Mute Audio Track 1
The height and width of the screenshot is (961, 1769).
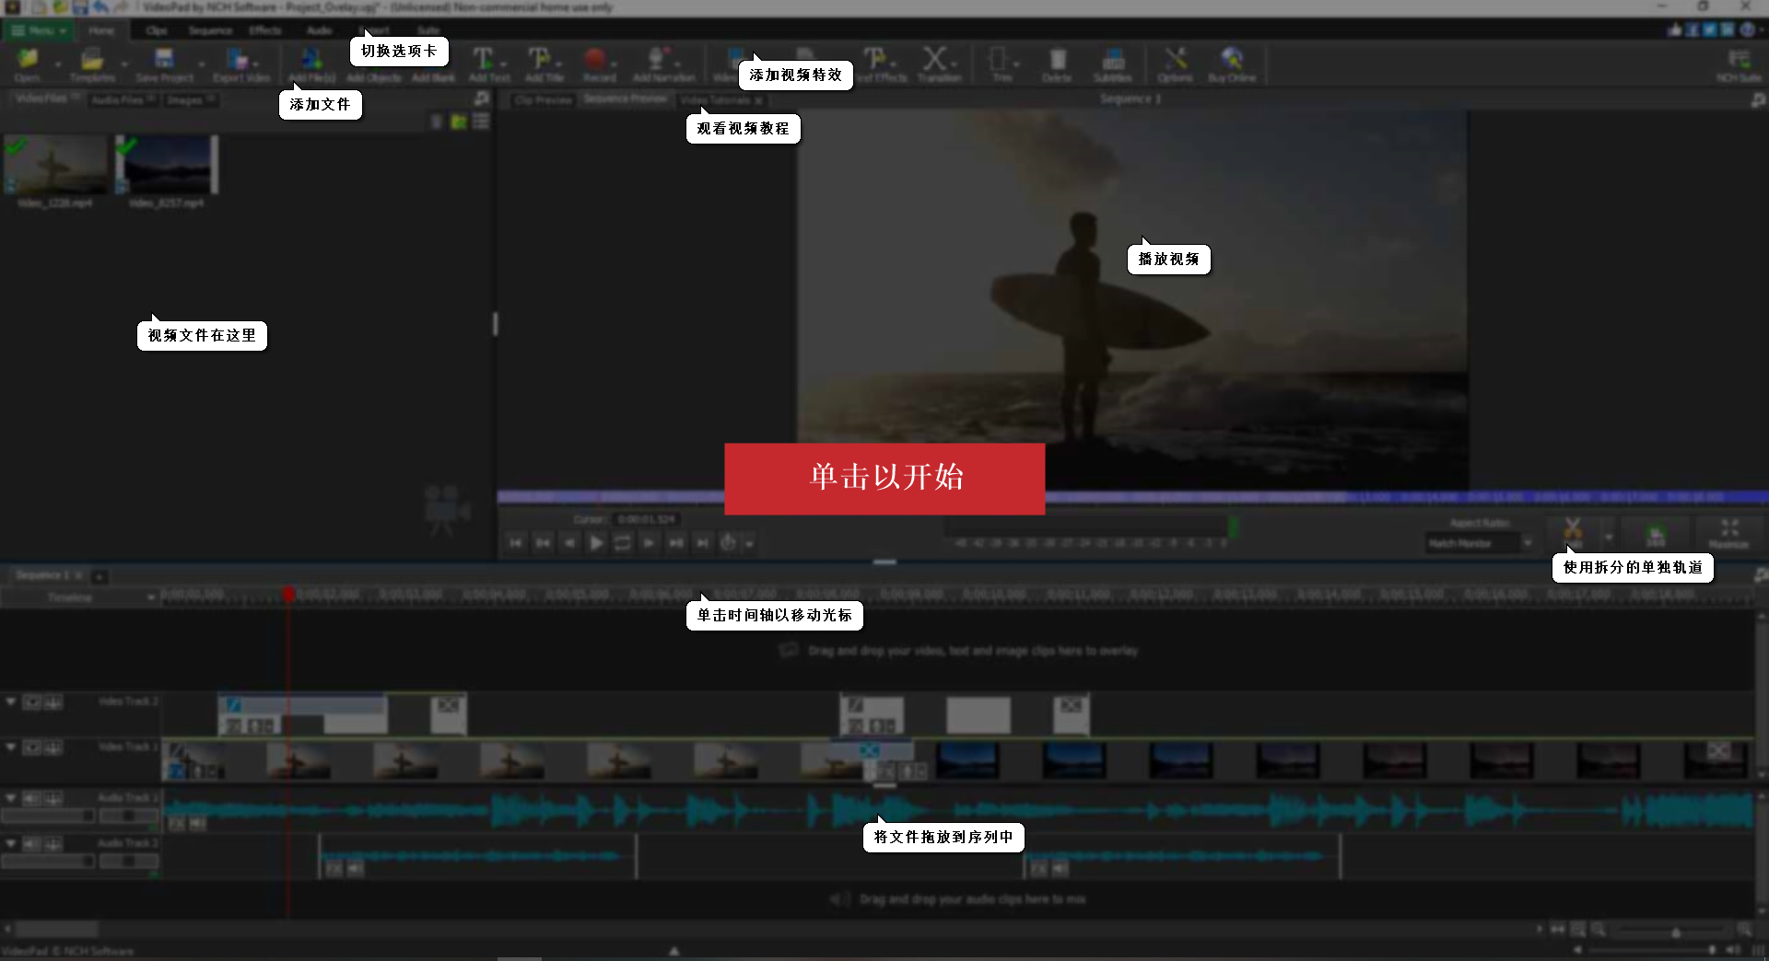[31, 797]
